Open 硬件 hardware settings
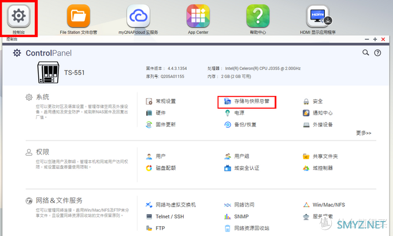The height and width of the screenshot is (236, 393). [156, 113]
